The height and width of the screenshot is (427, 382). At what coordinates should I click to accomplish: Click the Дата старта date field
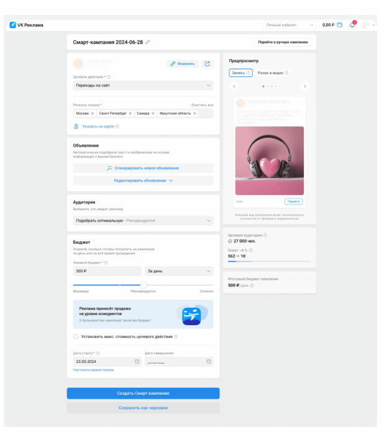pos(107,361)
